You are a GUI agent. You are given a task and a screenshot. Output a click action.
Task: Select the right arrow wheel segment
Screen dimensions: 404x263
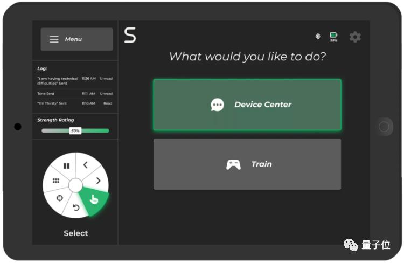(x=99, y=181)
